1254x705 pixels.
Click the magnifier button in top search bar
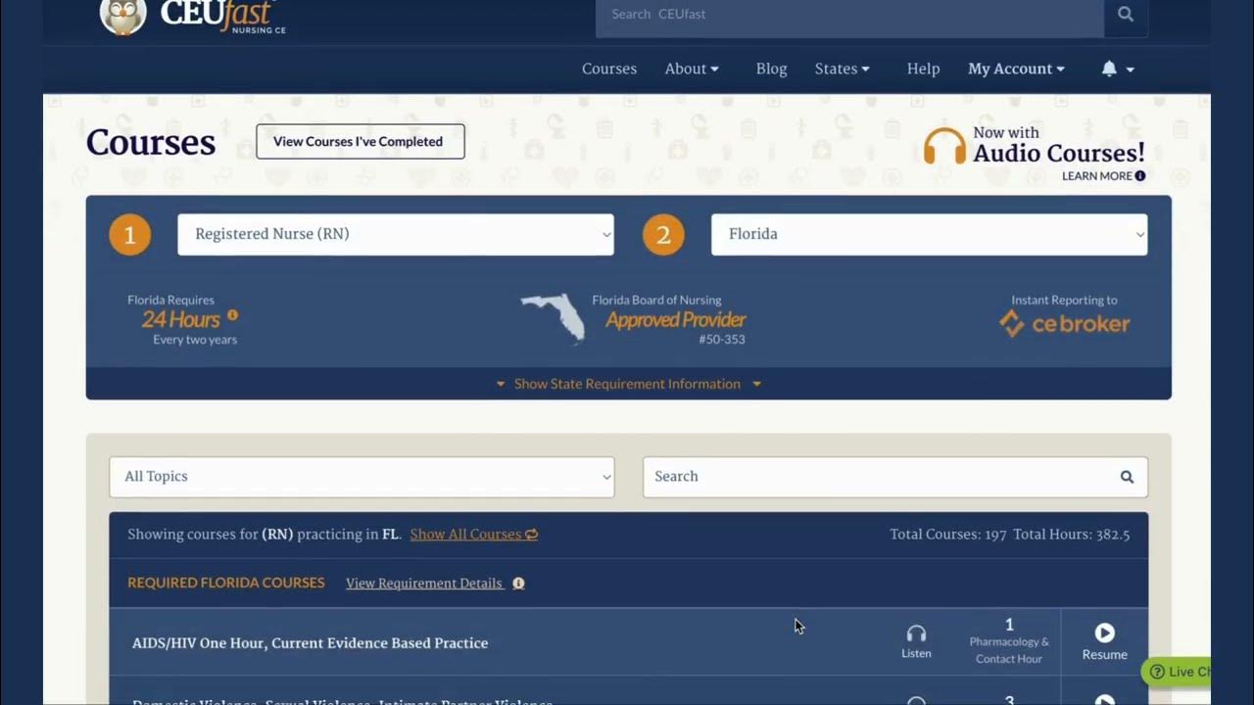[x=1126, y=15]
